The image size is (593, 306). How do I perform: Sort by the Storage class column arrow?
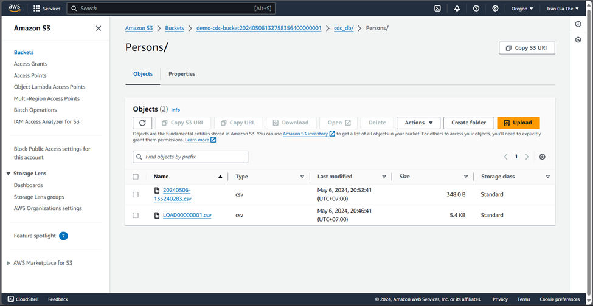tap(547, 177)
